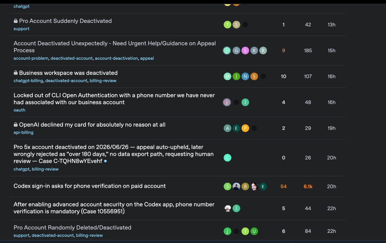386x243 pixels.
Task: Open the K avatar on Account Deactivated Unexpectedly topic
Action: tap(254, 50)
